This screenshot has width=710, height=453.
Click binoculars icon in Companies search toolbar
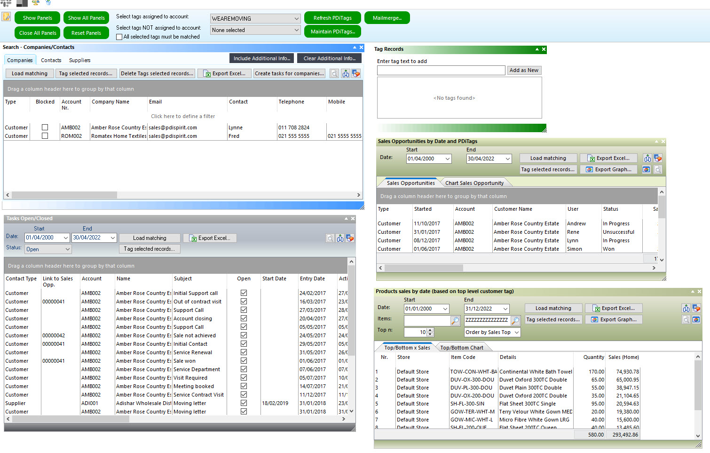pos(346,74)
